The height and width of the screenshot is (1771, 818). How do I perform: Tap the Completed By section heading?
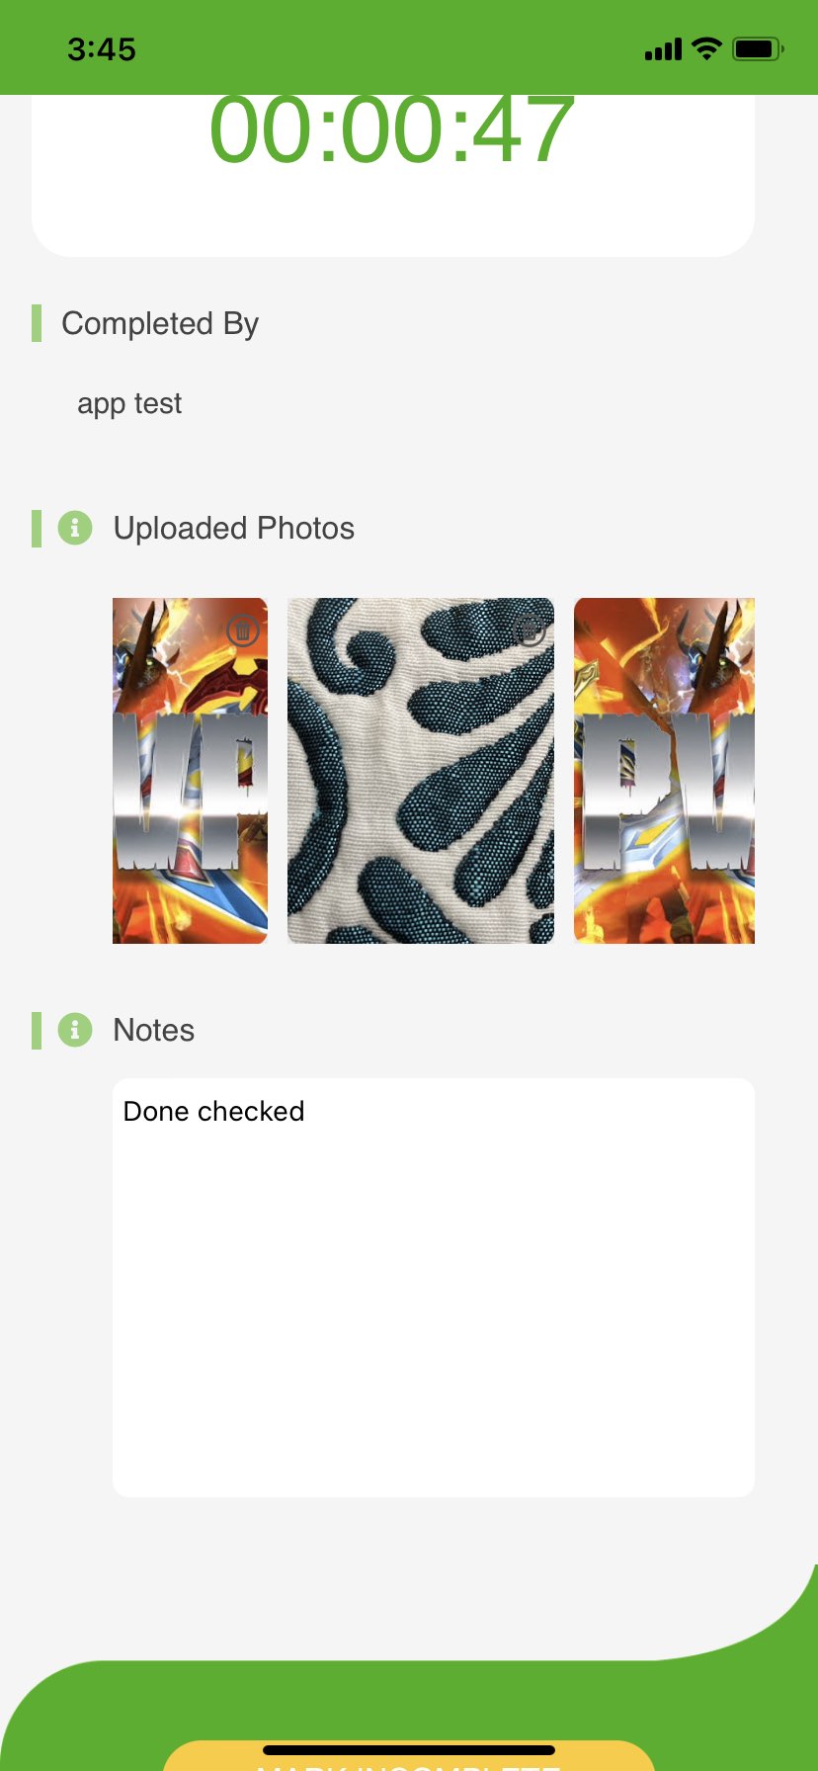[160, 323]
